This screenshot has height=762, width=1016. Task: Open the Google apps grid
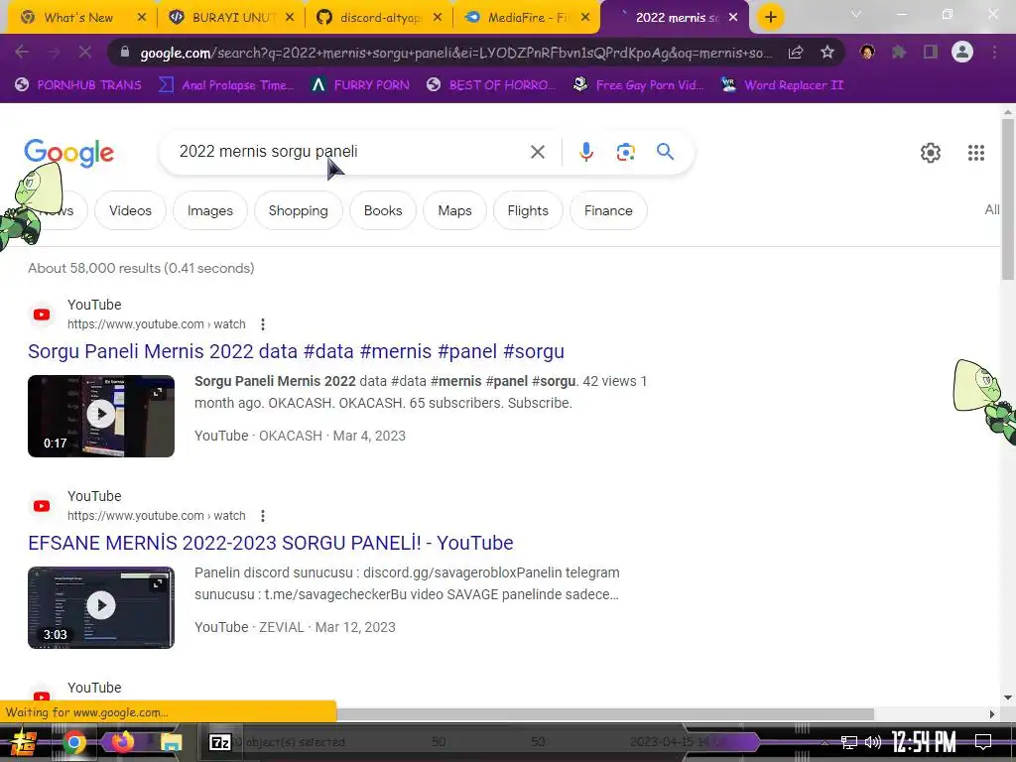[976, 153]
